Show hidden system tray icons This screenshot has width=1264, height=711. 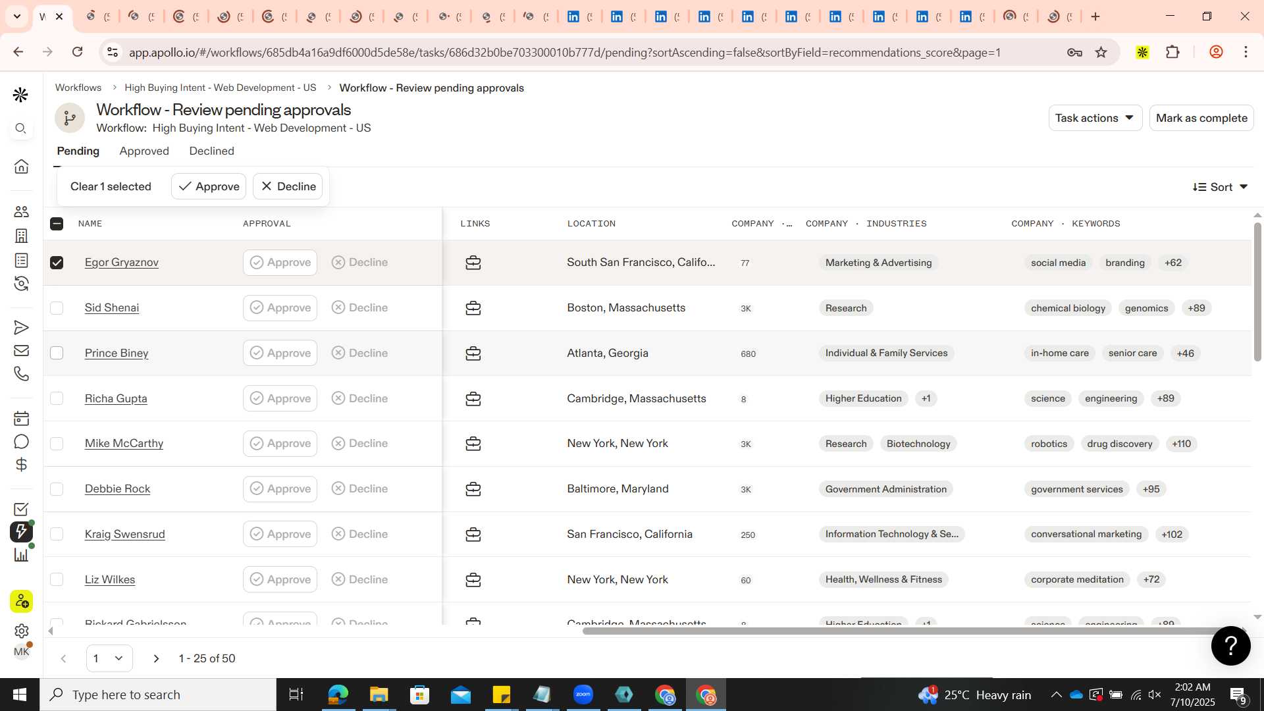pos(1056,695)
